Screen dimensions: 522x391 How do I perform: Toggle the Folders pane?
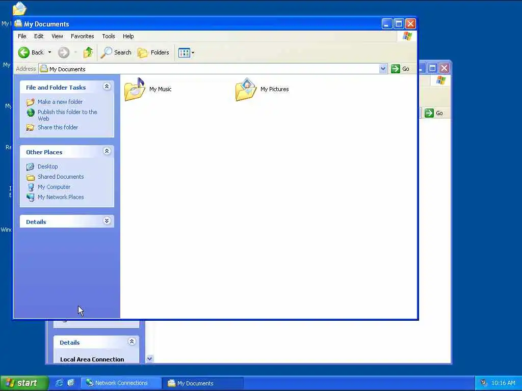(x=153, y=52)
